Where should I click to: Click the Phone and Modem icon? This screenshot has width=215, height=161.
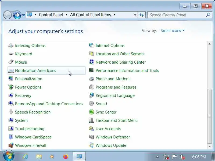tap(91, 79)
